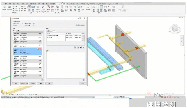Screen dimensions: 187x108
Task: Click the button at the dialog's bottom-right corner
Action: [82, 84]
